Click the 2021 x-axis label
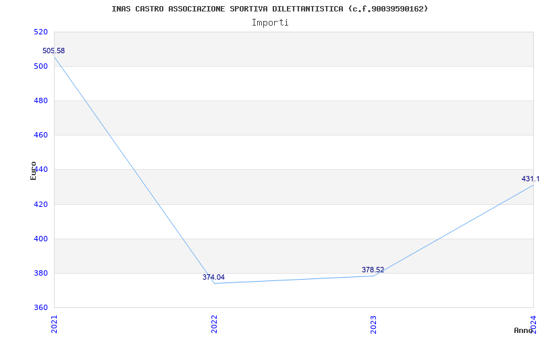This screenshot has height=337, width=540. pyautogui.click(x=54, y=324)
